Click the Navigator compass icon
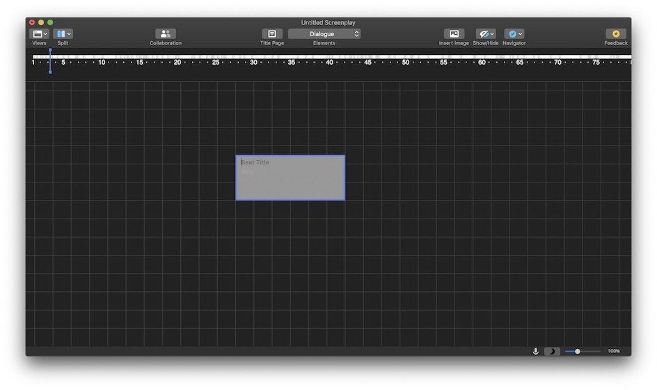Viewport: 657px width, 390px height. coord(512,33)
